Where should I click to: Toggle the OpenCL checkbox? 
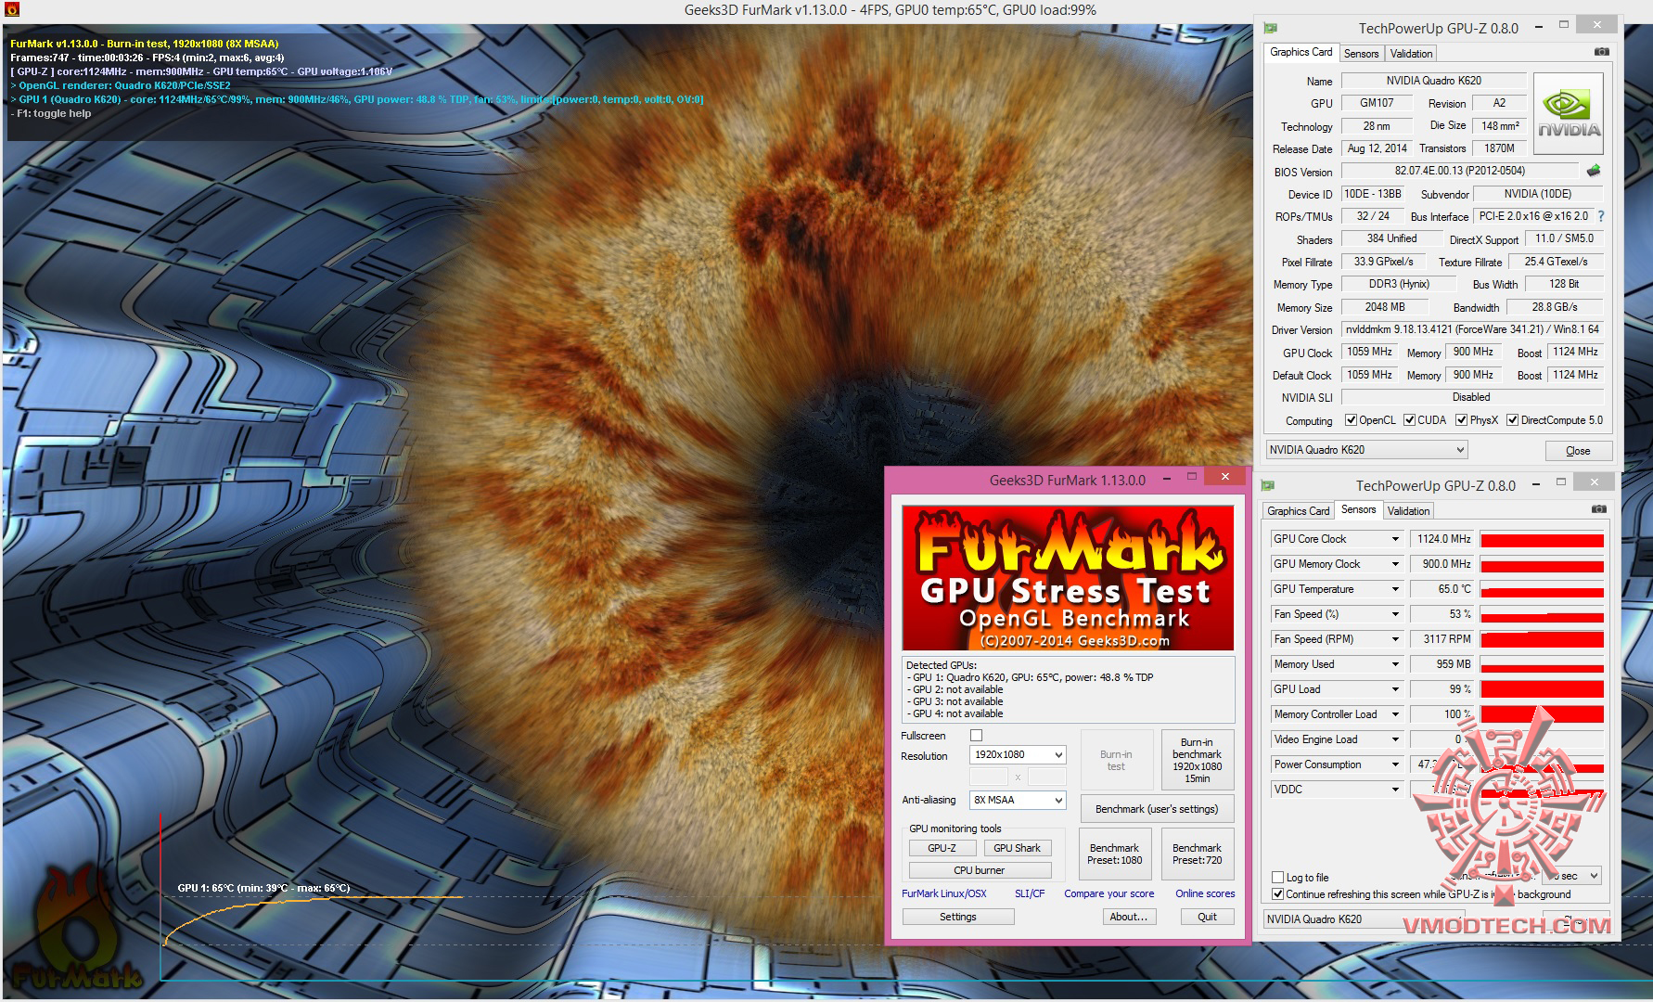pos(1352,420)
